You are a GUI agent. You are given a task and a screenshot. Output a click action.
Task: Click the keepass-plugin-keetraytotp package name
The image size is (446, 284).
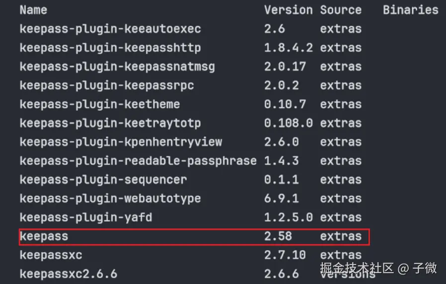pos(110,123)
